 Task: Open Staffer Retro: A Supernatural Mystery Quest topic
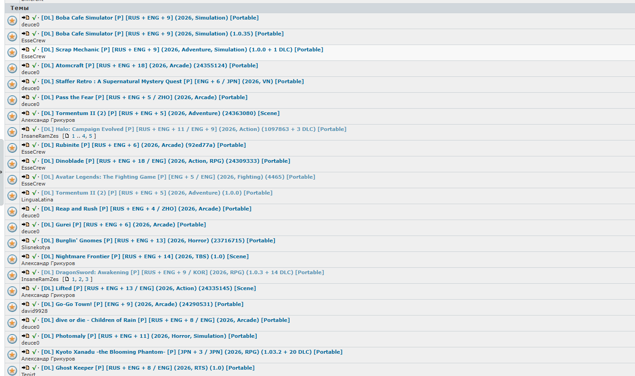[173, 81]
